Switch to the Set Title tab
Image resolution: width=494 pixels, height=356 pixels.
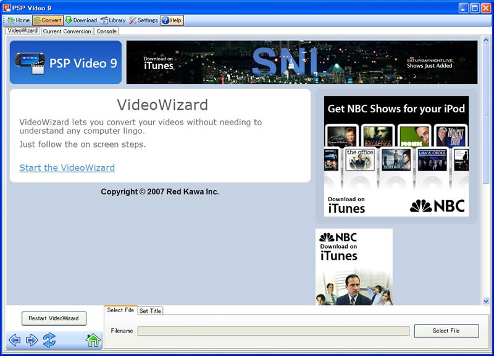click(x=150, y=311)
